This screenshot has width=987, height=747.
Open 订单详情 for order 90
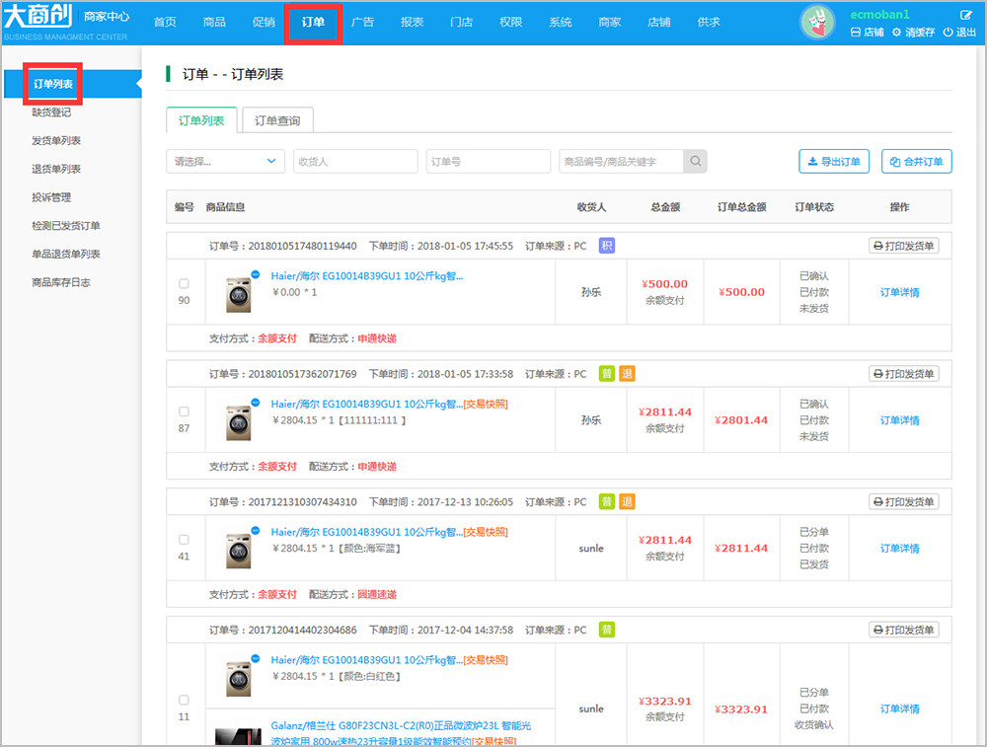pos(899,292)
